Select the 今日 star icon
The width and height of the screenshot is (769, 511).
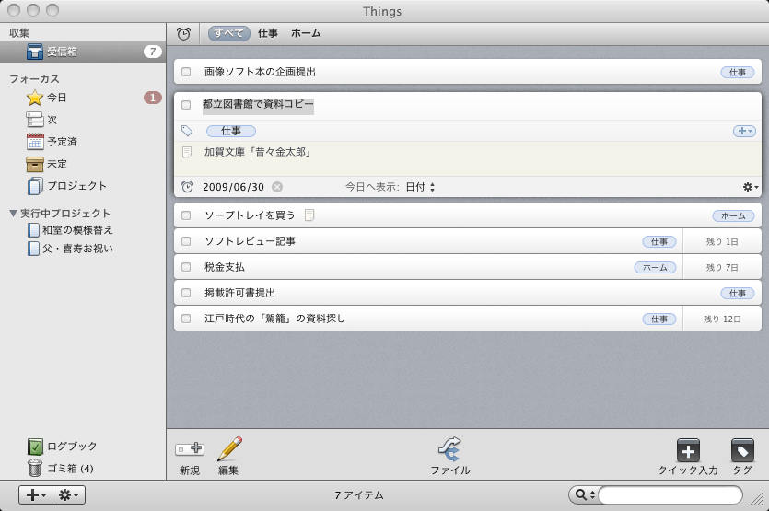[x=34, y=98]
